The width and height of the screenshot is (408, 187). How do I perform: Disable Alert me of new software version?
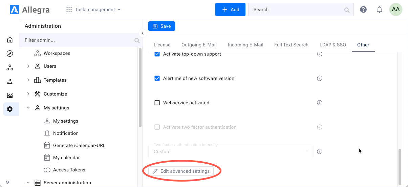click(157, 78)
